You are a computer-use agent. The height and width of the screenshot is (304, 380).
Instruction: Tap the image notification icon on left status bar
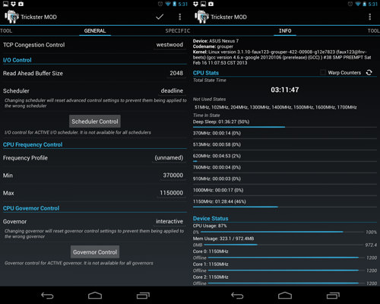coord(5,4)
